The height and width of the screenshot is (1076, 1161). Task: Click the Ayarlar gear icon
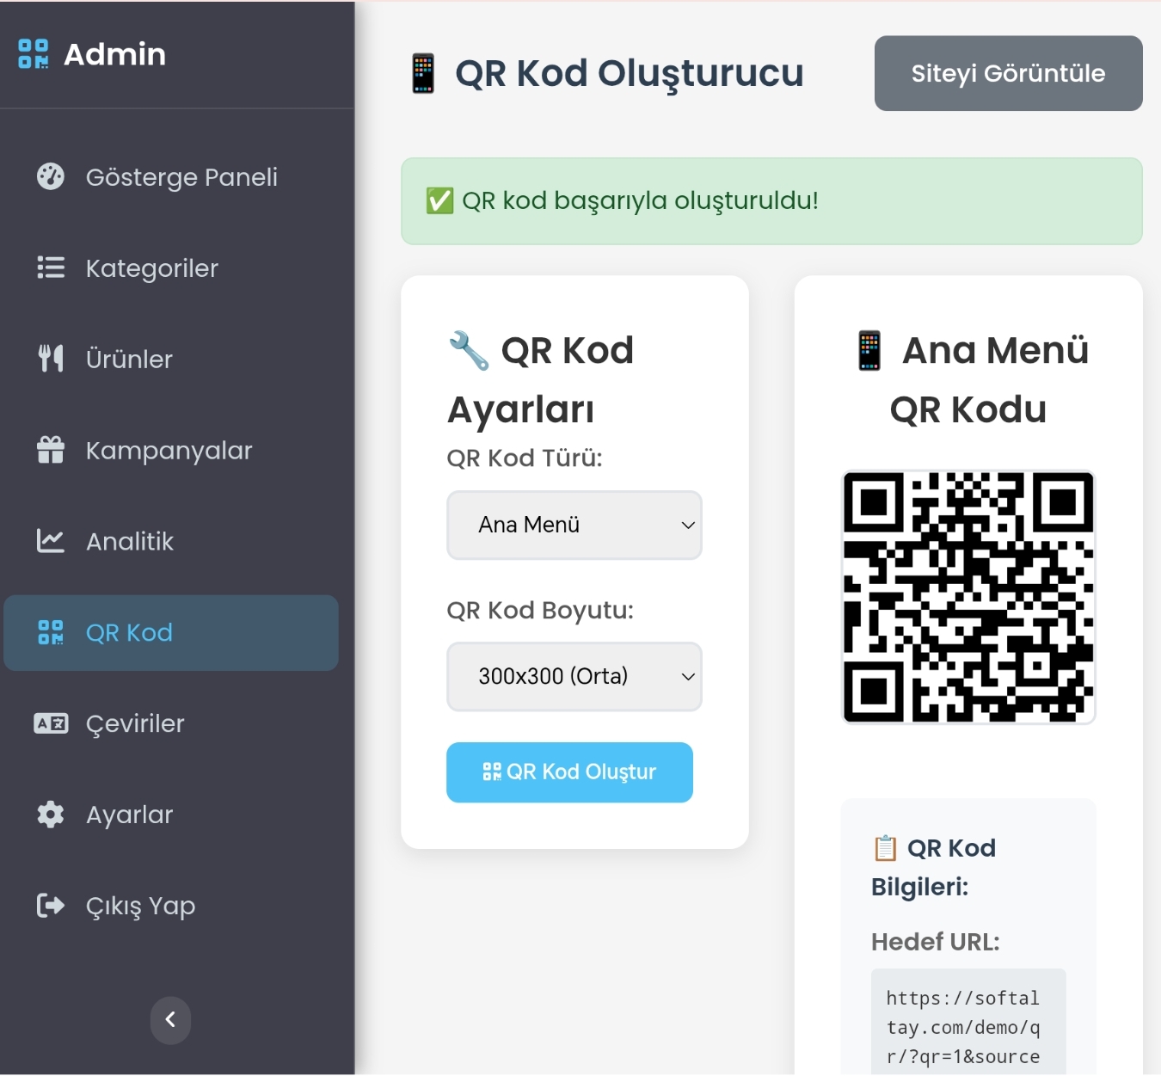coord(51,815)
